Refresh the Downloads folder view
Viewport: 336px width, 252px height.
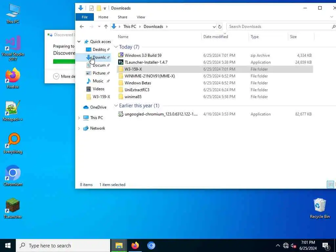[x=220, y=27]
